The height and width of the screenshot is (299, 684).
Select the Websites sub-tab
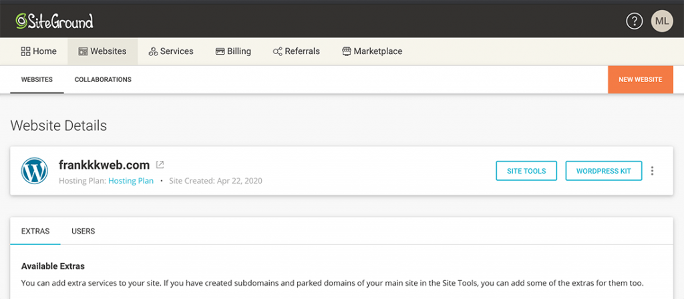click(37, 79)
